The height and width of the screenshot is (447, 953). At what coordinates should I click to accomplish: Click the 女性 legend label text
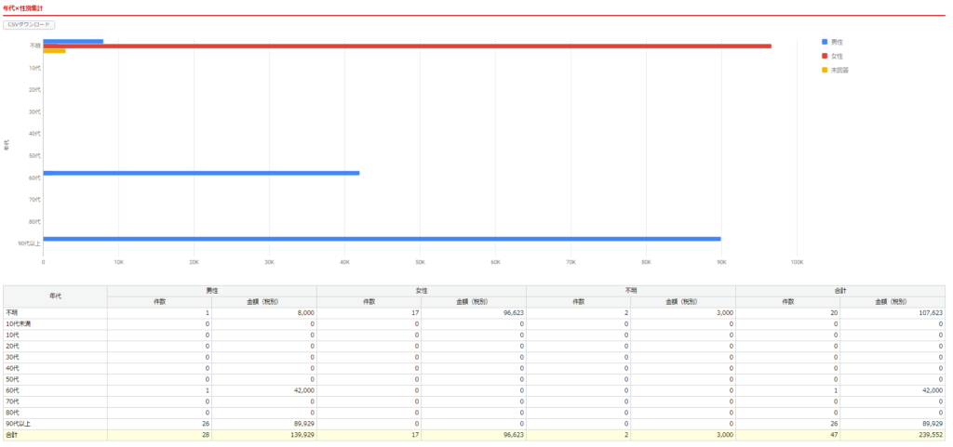coord(837,56)
